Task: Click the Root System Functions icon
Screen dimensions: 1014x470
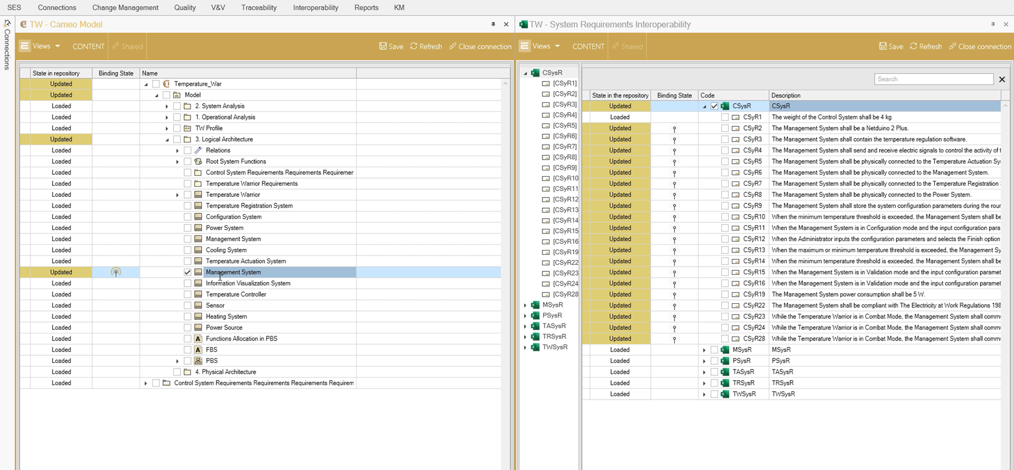Action: click(198, 161)
